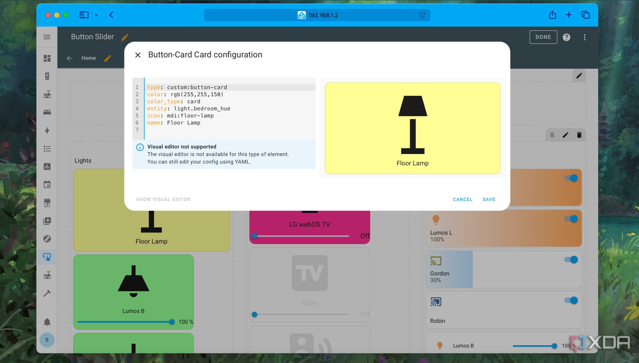Select the Home view tab
The image size is (639, 363).
click(89, 58)
